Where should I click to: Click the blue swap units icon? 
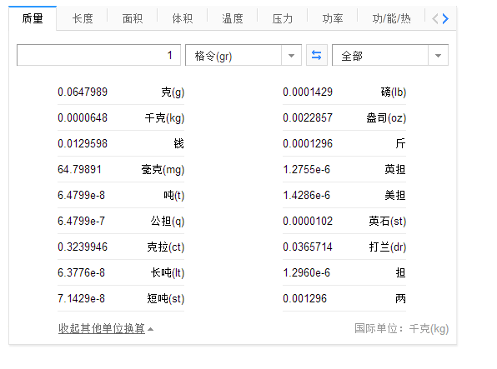(x=316, y=56)
